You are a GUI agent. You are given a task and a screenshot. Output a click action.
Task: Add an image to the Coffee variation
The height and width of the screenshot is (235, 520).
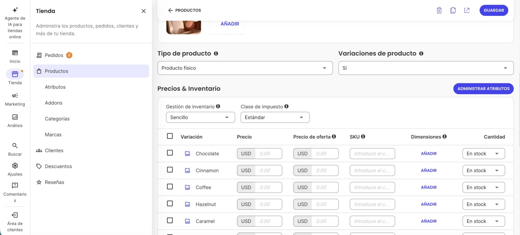coord(187,187)
